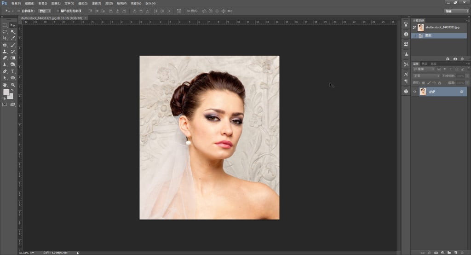The height and width of the screenshot is (255, 471).
Task: Open the layer blend mode dropdown
Action: (x=425, y=75)
